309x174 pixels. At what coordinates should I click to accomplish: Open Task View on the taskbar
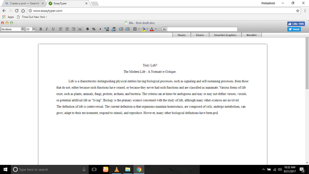tap(94, 170)
